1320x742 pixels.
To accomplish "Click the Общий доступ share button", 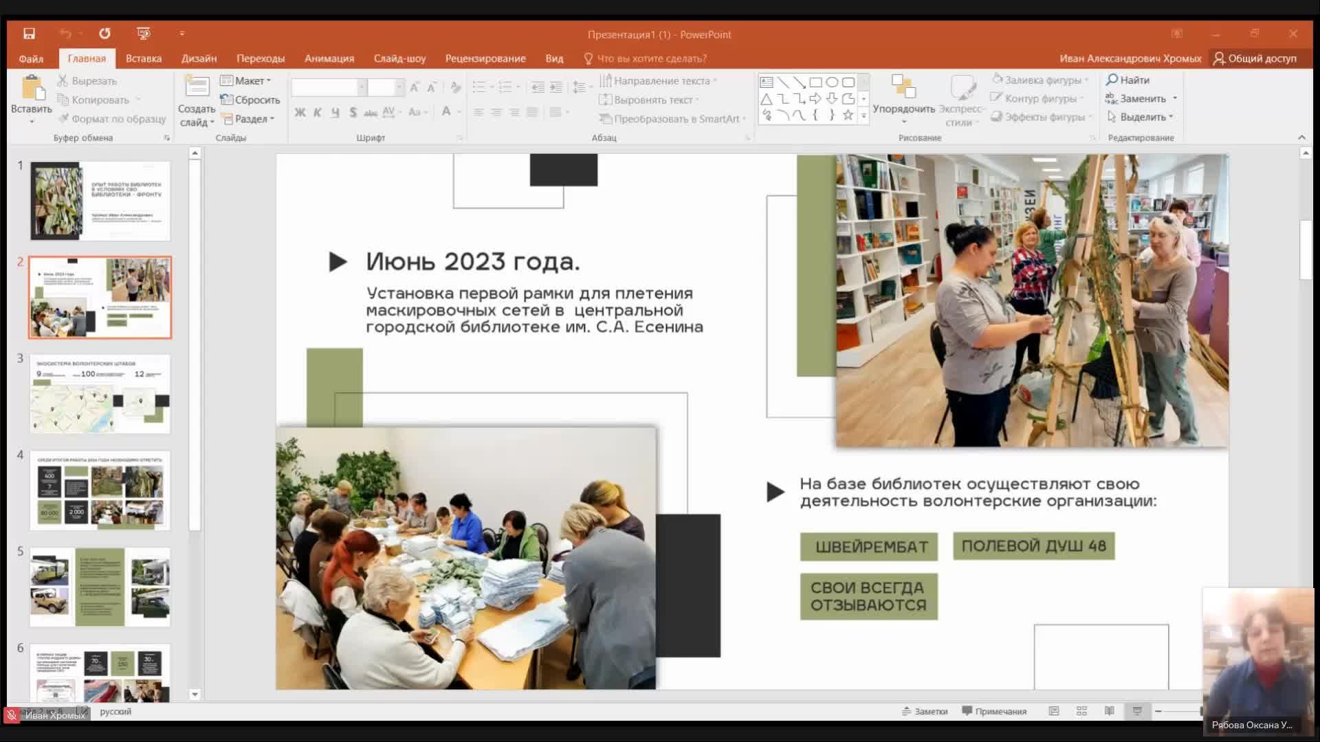I will (x=1255, y=58).
